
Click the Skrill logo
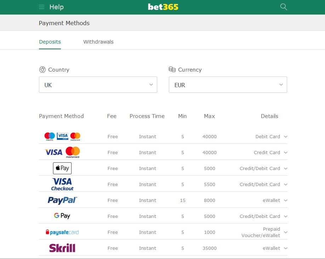tap(62, 248)
